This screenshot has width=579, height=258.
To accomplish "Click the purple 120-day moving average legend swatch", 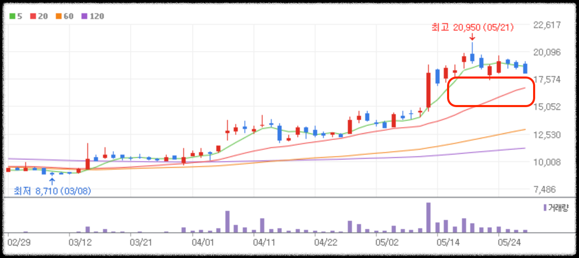I will [85, 17].
